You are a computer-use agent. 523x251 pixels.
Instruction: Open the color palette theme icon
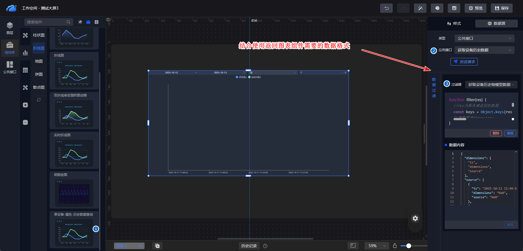(437, 8)
